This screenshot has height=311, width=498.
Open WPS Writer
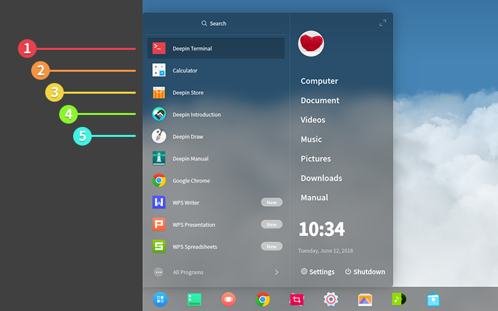(x=186, y=203)
